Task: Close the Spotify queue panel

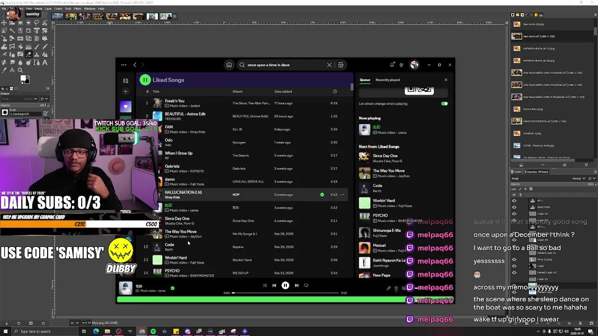Action: 446,80
